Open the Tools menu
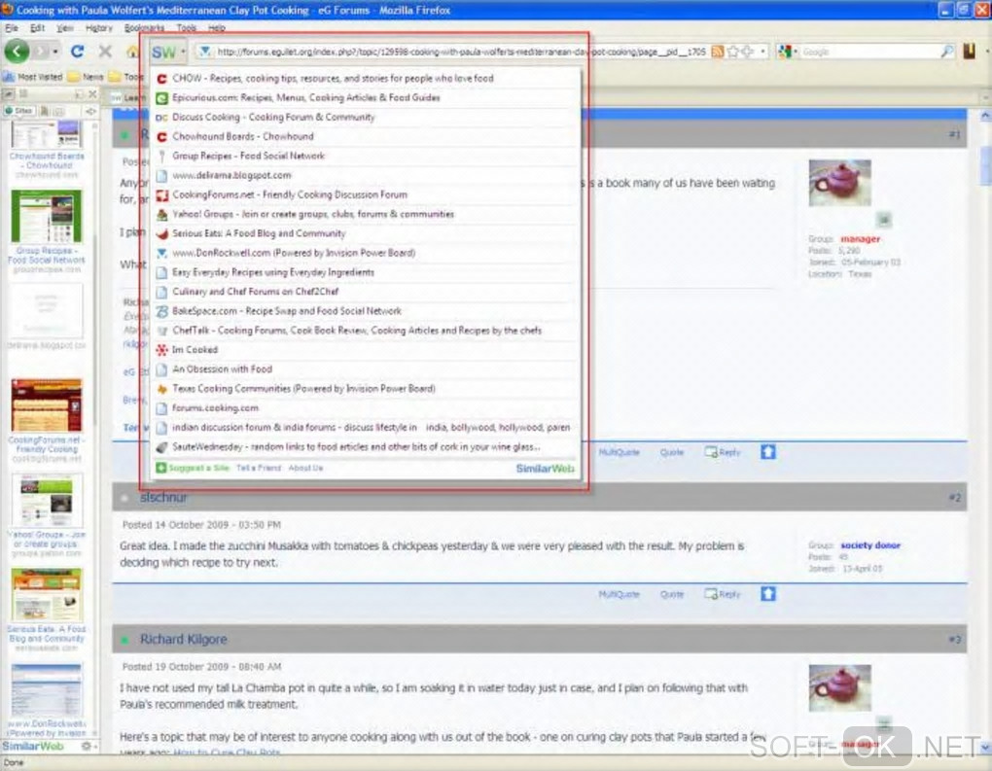 click(187, 28)
